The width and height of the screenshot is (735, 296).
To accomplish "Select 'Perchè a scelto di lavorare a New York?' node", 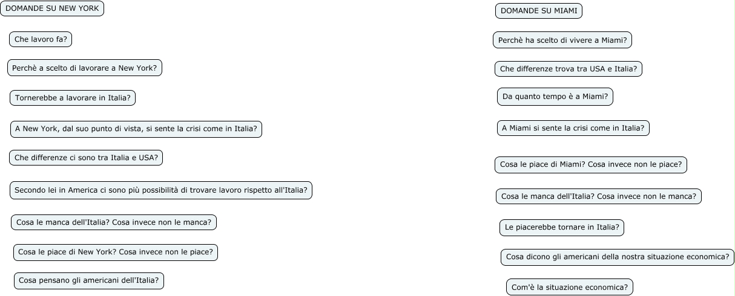I will click(85, 68).
